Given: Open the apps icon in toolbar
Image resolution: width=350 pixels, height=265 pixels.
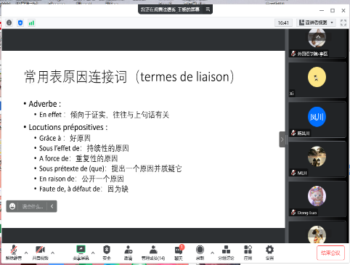Looking at the screenshot, I should (x=248, y=253).
